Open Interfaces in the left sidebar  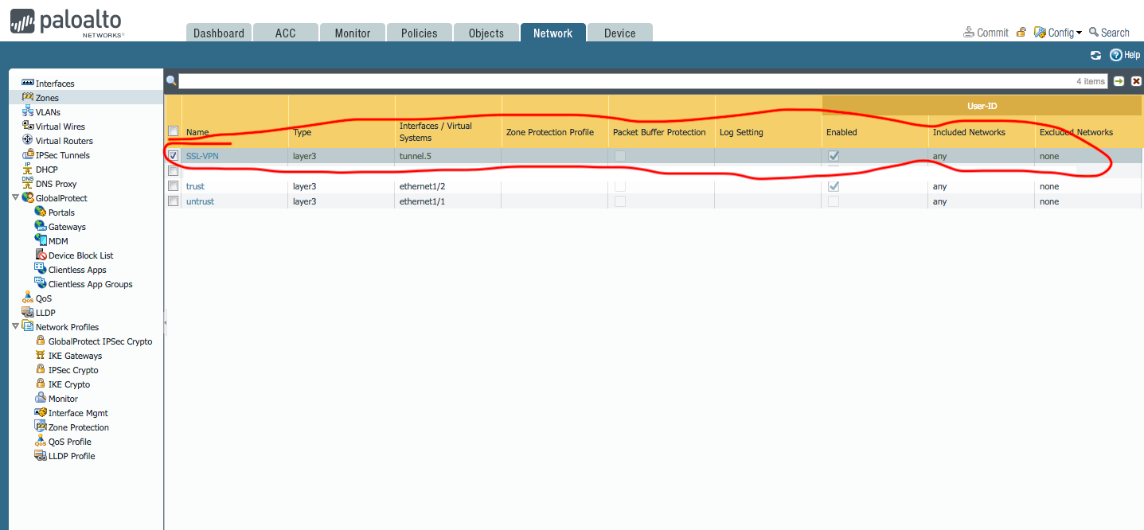pos(54,84)
